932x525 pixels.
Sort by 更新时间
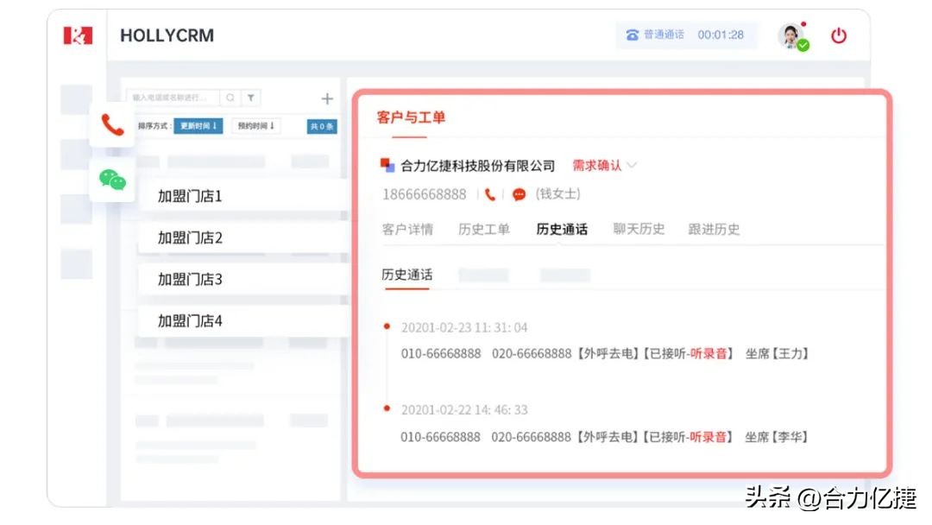(198, 126)
